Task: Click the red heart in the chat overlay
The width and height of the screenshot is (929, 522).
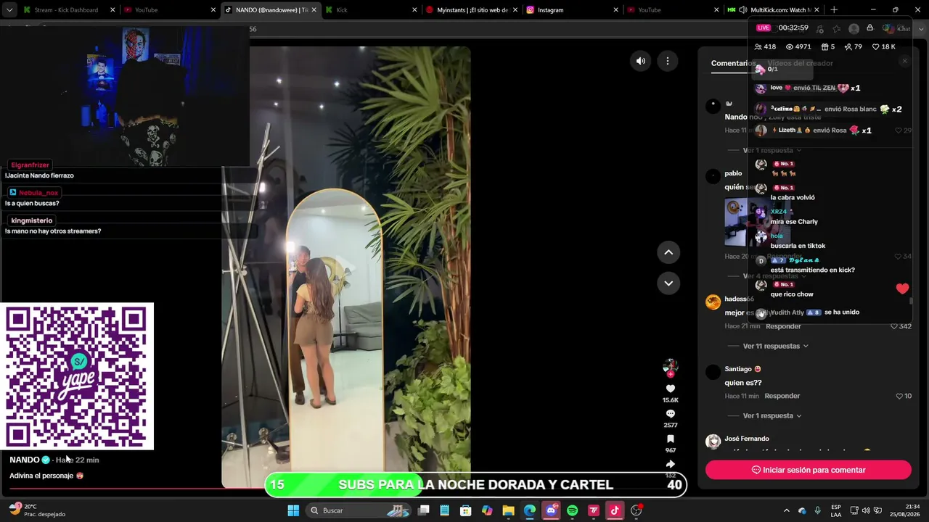Action: point(902,289)
